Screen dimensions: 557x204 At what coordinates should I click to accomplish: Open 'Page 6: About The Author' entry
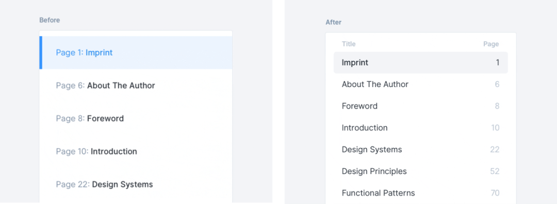(x=136, y=86)
